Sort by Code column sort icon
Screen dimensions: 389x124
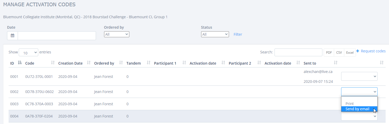click(53, 63)
